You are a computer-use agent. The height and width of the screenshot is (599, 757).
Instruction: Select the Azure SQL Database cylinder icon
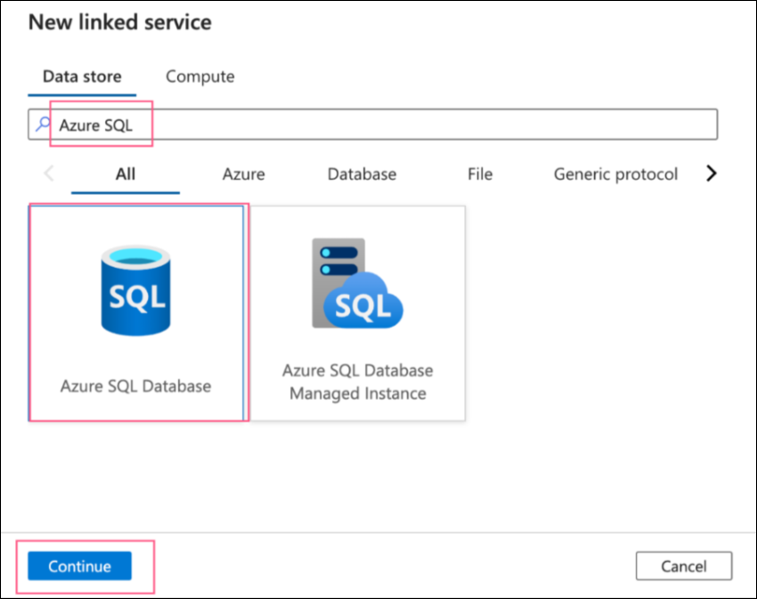click(135, 290)
